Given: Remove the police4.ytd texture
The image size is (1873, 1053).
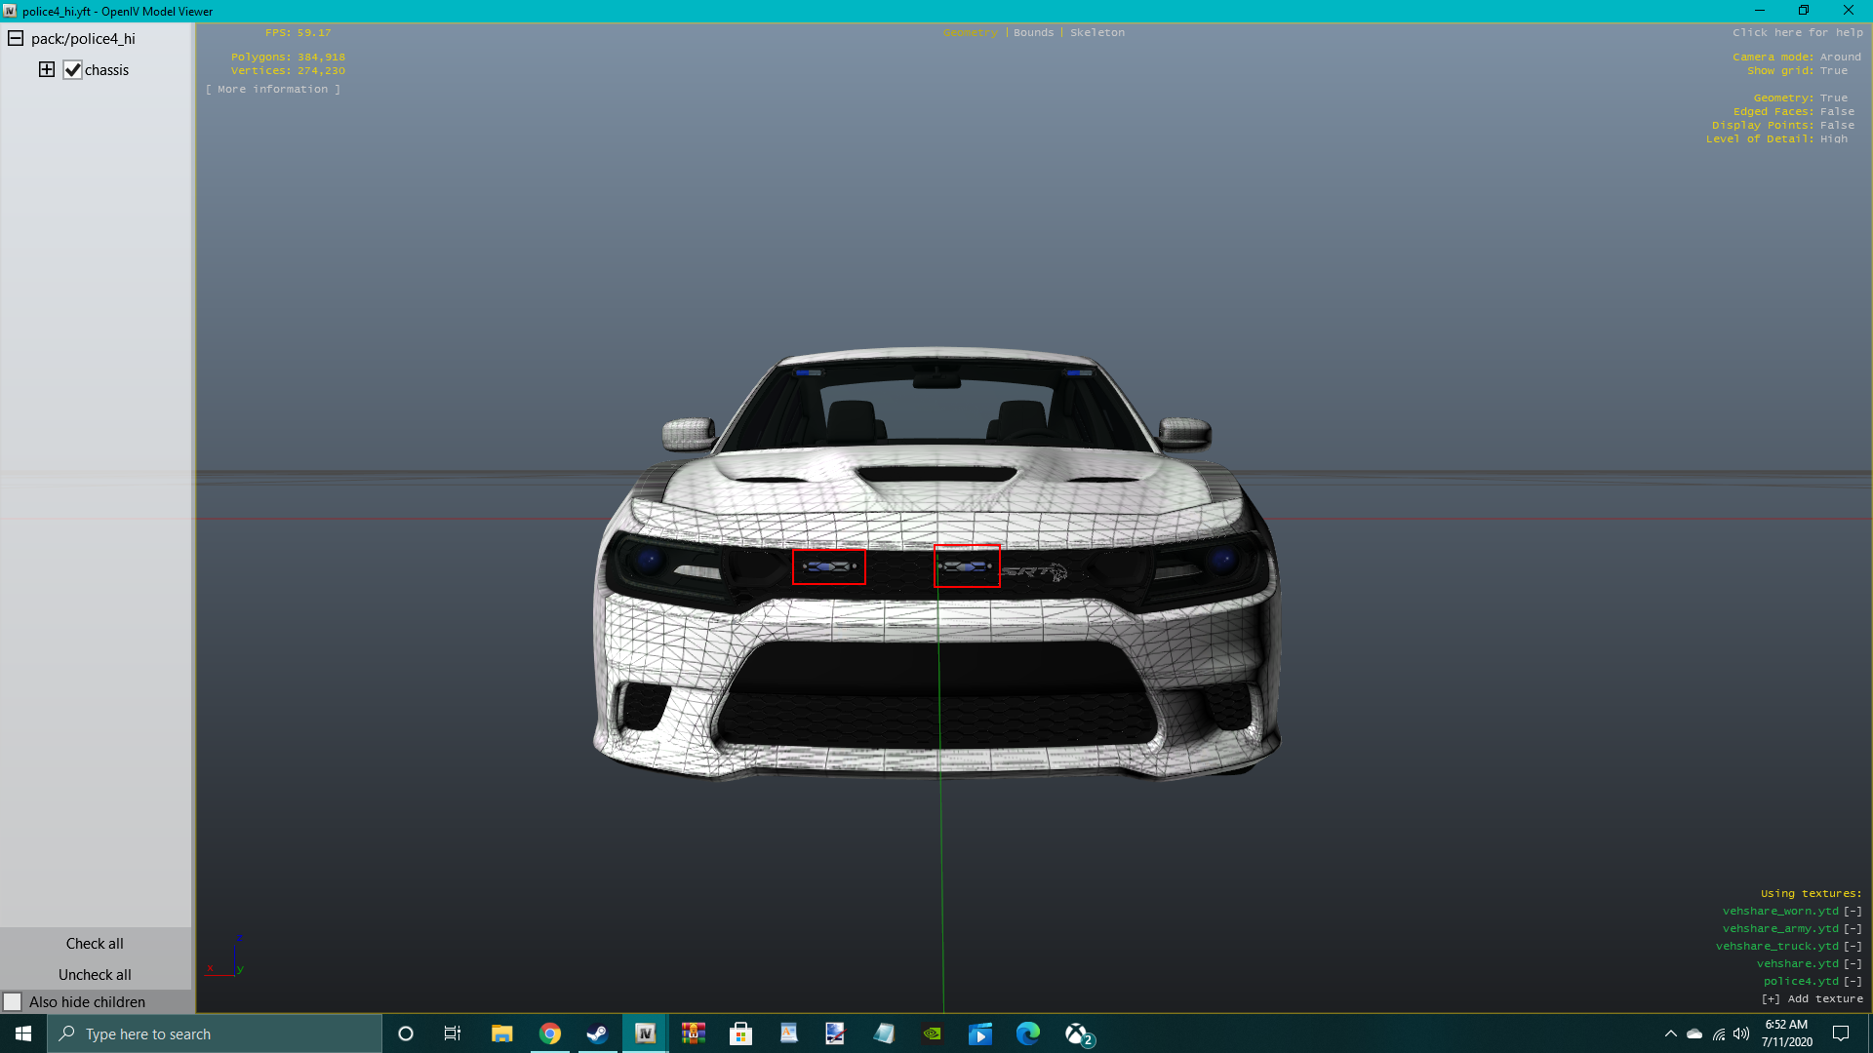Looking at the screenshot, I should coord(1853,981).
